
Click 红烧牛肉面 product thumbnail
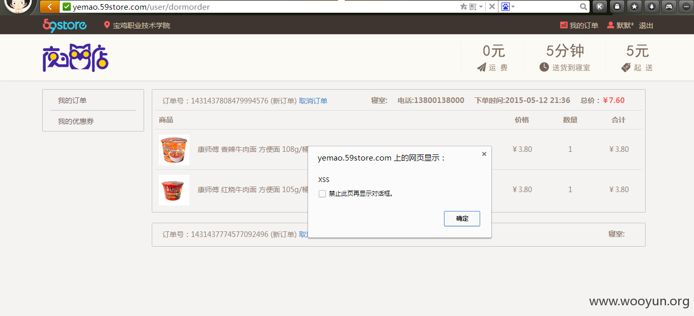(x=174, y=190)
